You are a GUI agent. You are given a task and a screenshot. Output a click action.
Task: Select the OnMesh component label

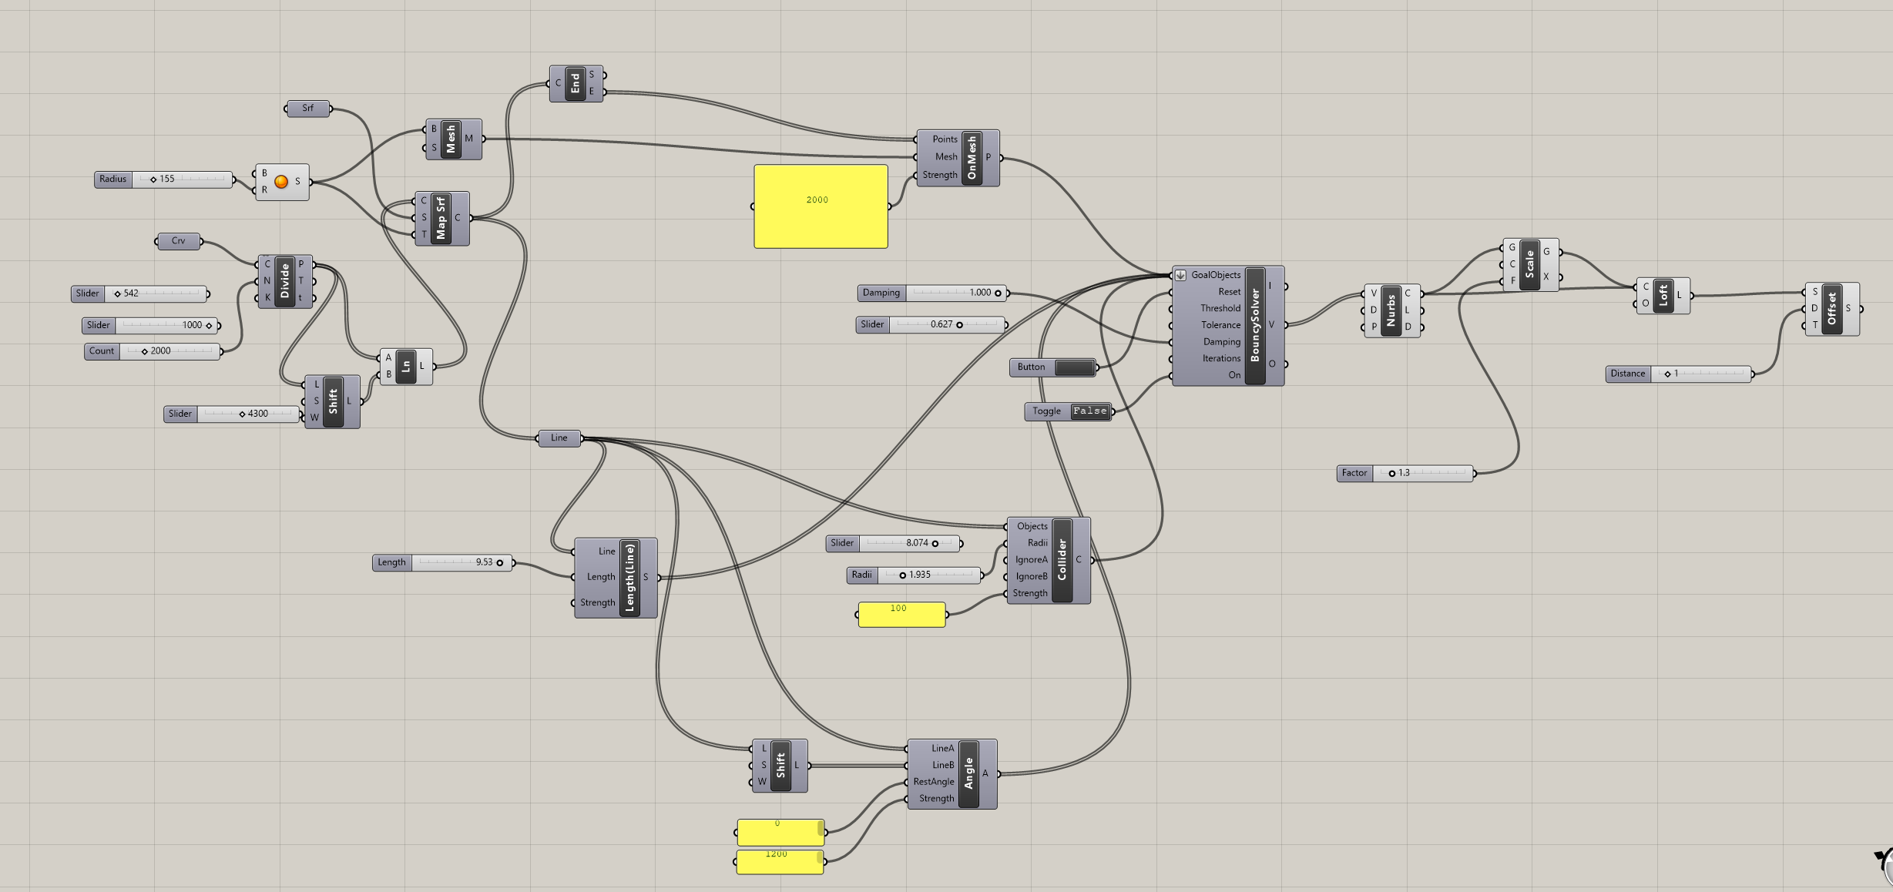pos(972,158)
